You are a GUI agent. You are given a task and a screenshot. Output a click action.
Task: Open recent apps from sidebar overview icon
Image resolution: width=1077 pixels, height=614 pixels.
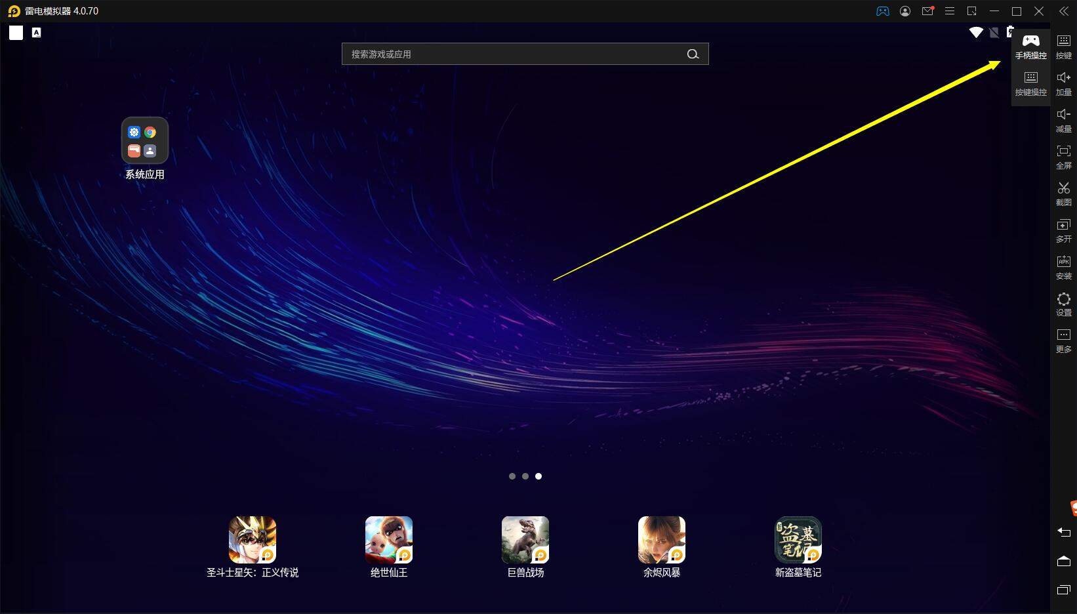(x=1064, y=590)
